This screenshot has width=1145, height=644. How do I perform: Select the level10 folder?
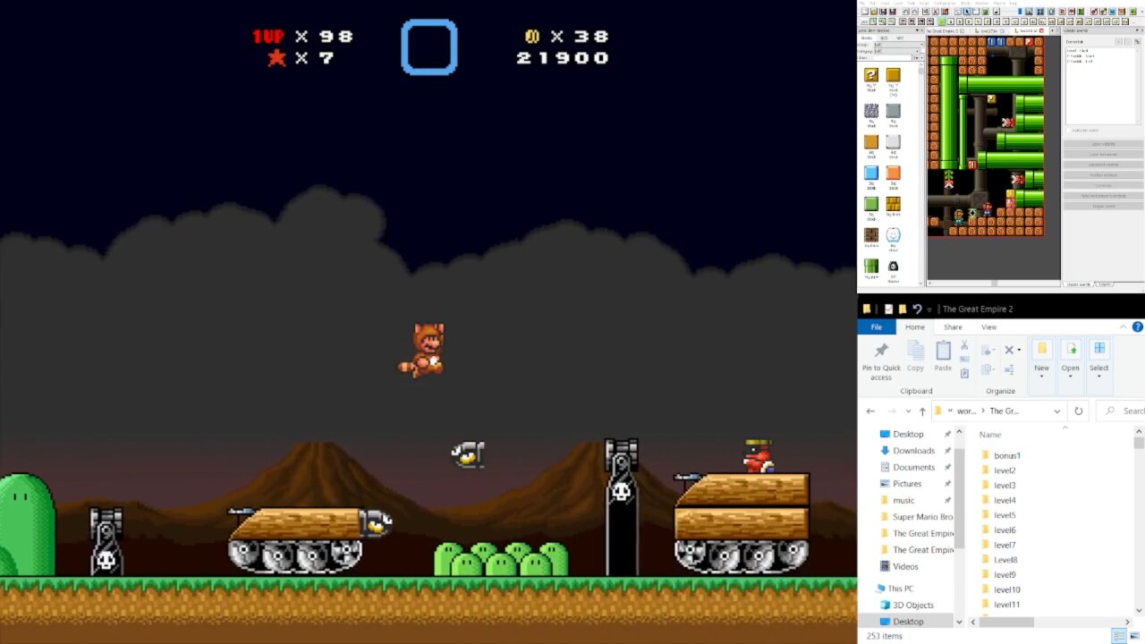1006,589
